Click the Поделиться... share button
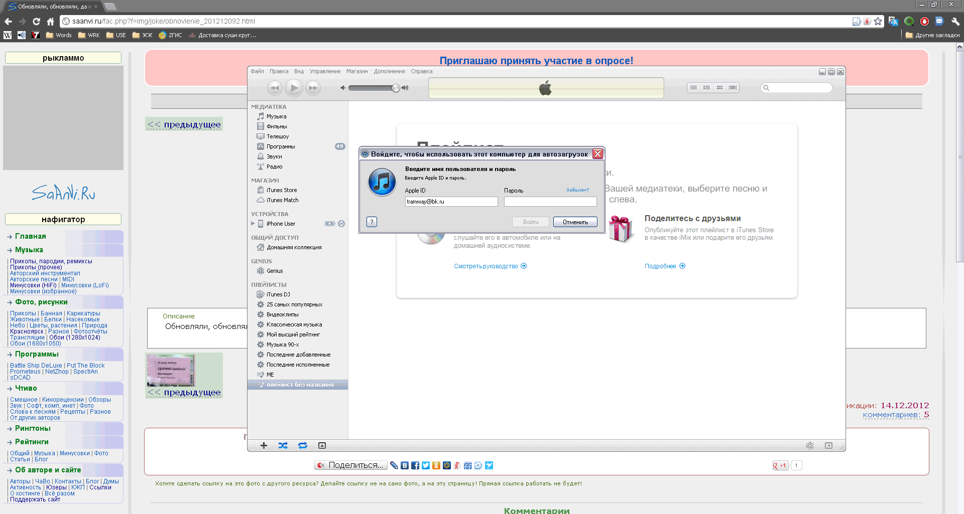This screenshot has height=514, width=964. point(351,465)
